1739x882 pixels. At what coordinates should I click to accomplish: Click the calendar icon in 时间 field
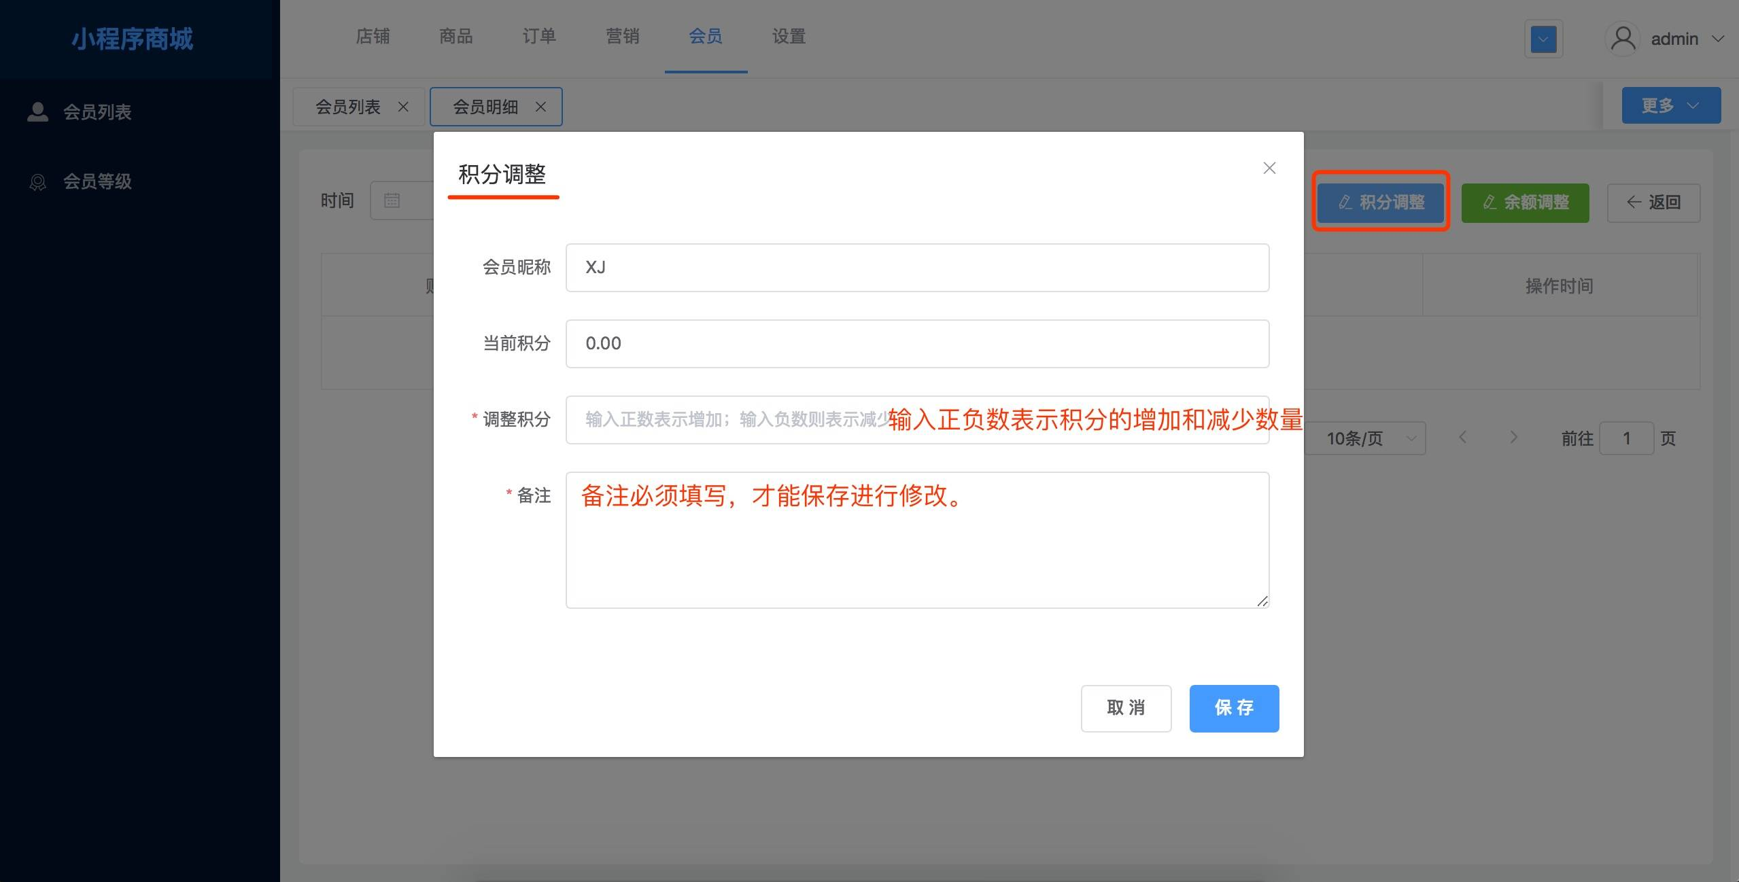coord(392,200)
